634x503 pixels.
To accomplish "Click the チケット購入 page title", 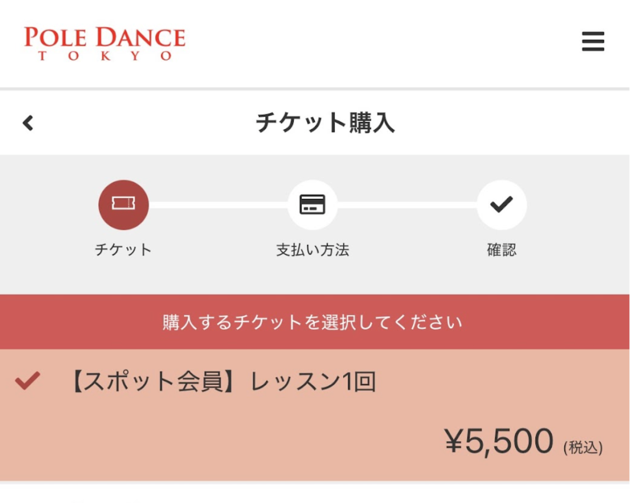I will (x=325, y=123).
